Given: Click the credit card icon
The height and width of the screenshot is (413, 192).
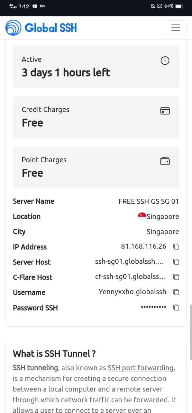Looking at the screenshot, I should pos(165,111).
